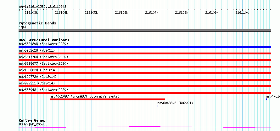Open variant label nsv6043348 (Wu2021)
Viewport: 280px width, 131px height.
click(175, 103)
